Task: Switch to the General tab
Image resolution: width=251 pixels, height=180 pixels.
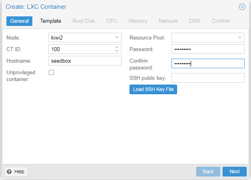Action: click(x=20, y=21)
